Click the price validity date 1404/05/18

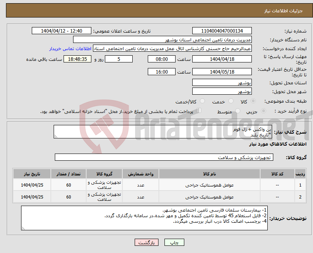(x=222, y=72)
